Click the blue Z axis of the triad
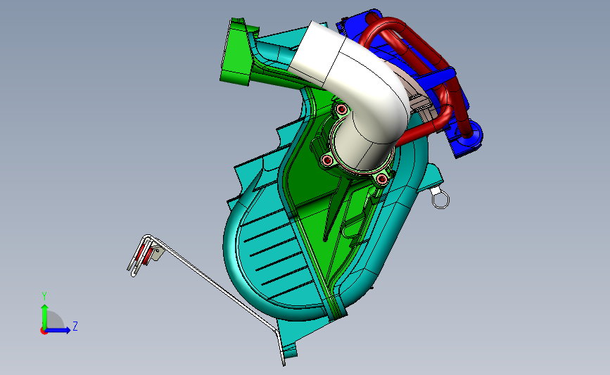Image resolution: width=610 pixels, height=375 pixels. pyautogui.click(x=58, y=330)
